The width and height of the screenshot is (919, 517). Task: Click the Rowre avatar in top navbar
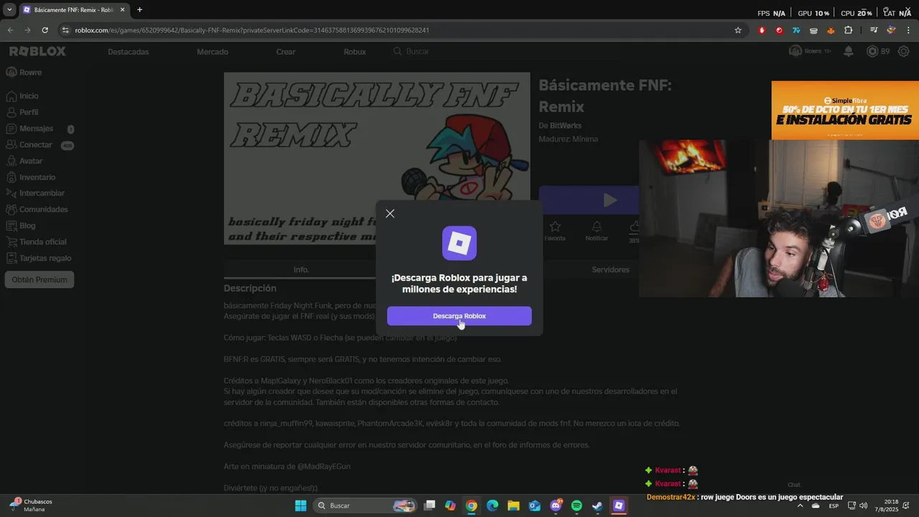pyautogui.click(x=796, y=51)
